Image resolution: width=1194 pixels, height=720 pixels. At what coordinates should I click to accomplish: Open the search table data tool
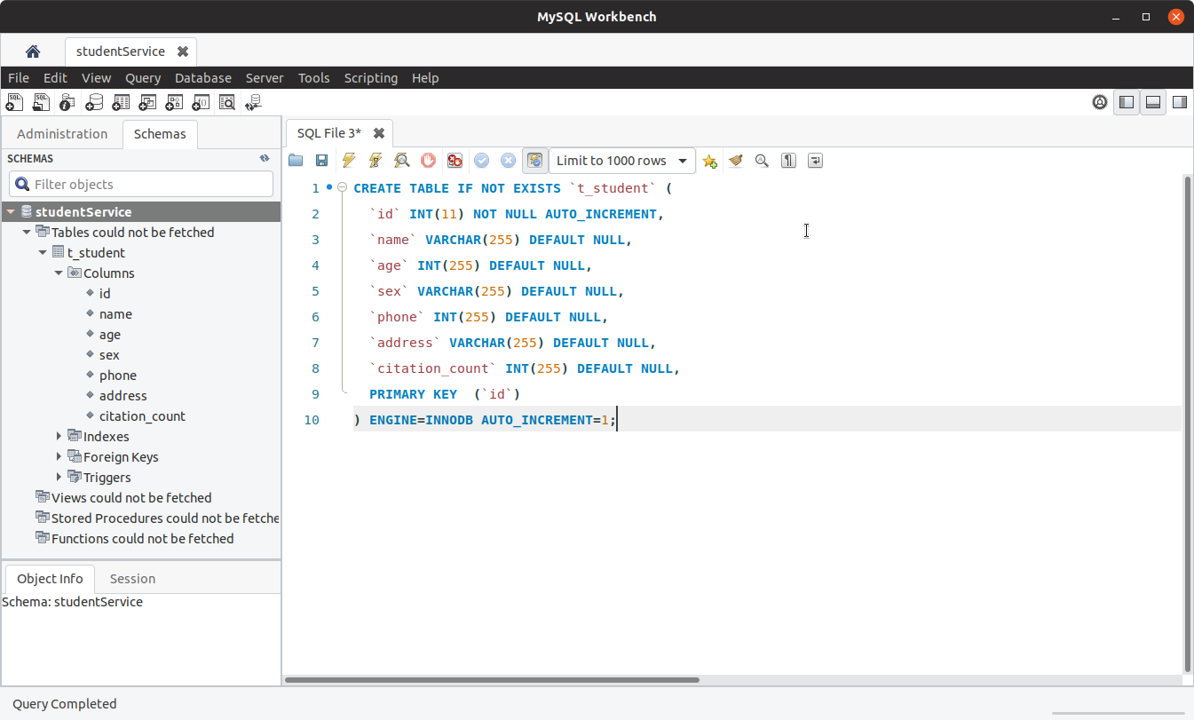[227, 101]
